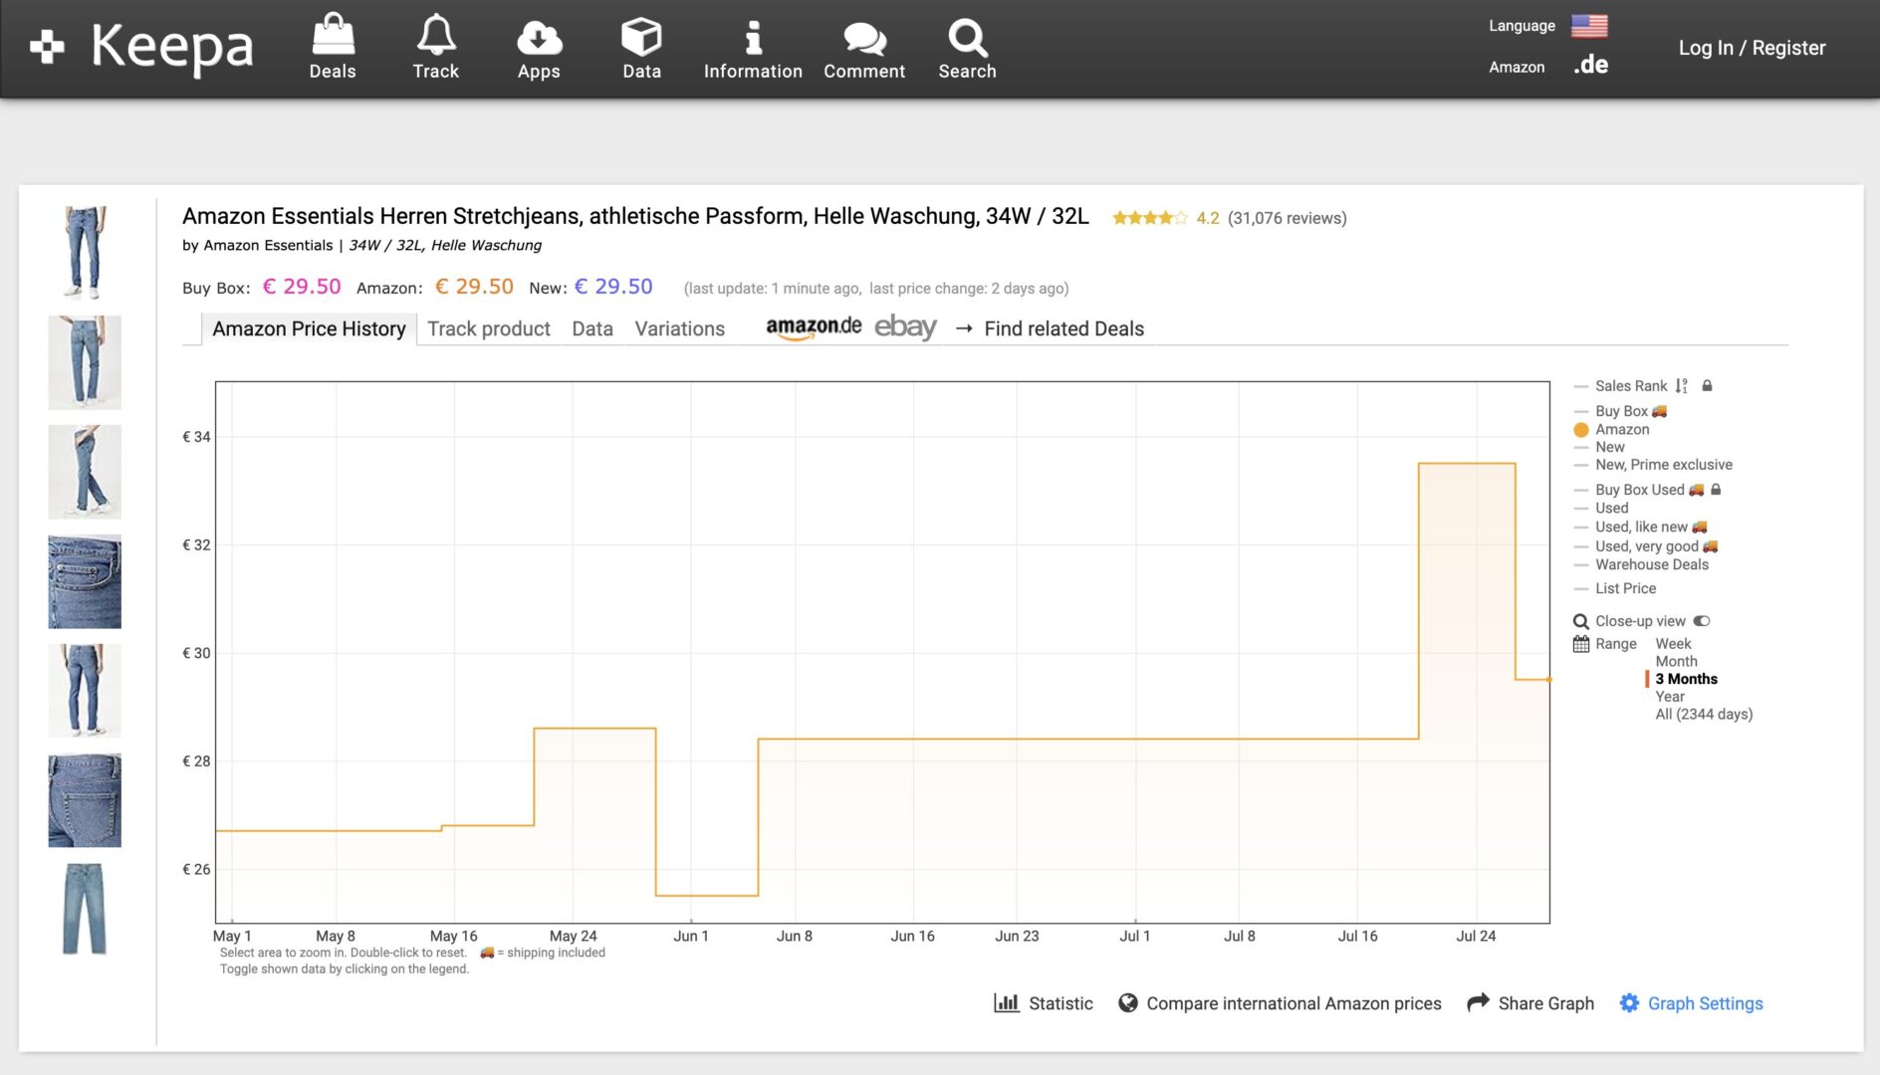Click the Data cube icon
This screenshot has width=1880, height=1075.
tap(641, 38)
